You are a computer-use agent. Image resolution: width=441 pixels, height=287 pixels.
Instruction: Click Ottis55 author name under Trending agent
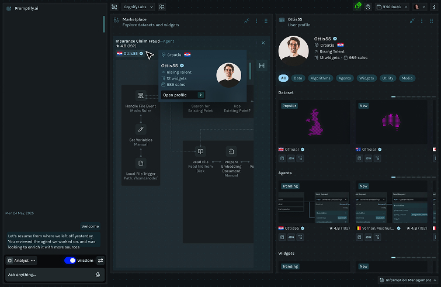click(x=292, y=228)
